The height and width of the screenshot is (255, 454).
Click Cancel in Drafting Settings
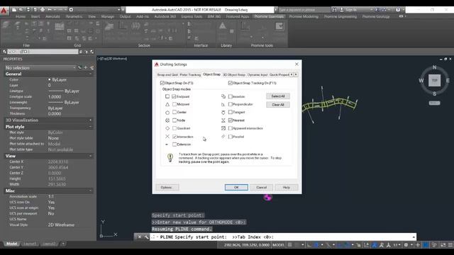[262, 187]
